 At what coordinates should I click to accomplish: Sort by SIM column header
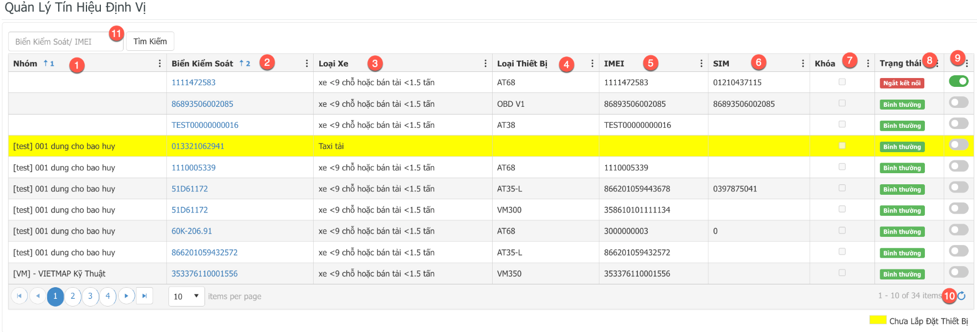[721, 64]
